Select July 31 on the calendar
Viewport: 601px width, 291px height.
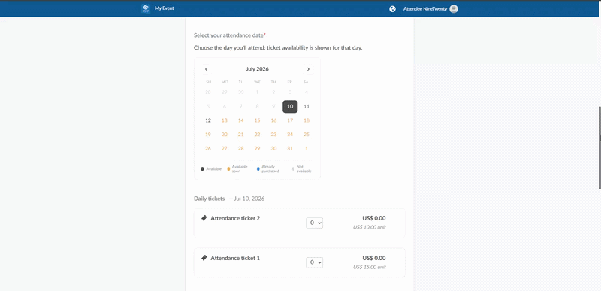point(290,148)
